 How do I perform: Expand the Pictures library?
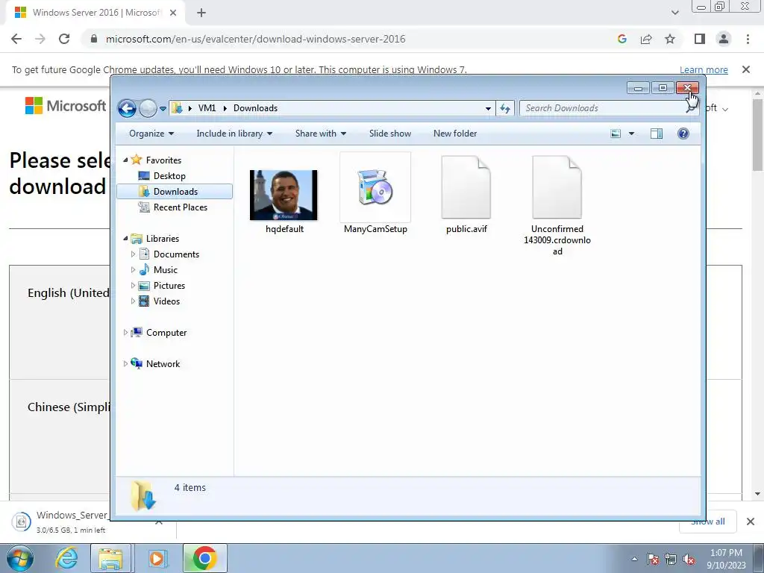point(133,286)
